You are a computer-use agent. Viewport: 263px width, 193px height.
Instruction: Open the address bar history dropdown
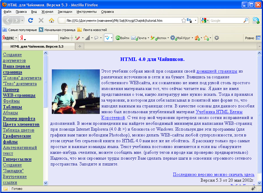click(195, 21)
